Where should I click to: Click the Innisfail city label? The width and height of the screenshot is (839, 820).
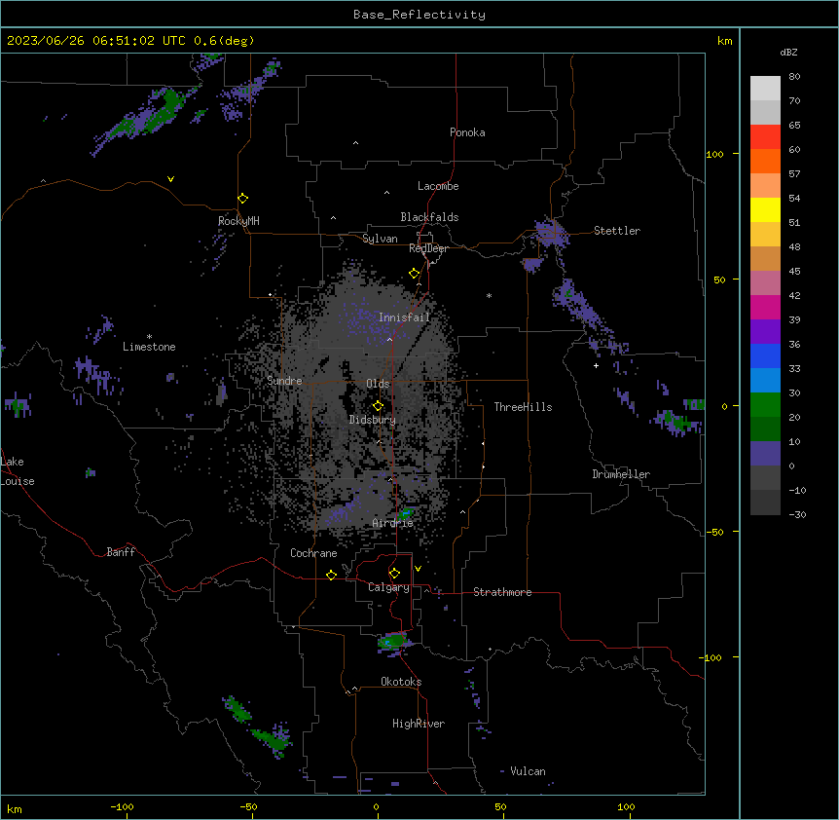[404, 317]
